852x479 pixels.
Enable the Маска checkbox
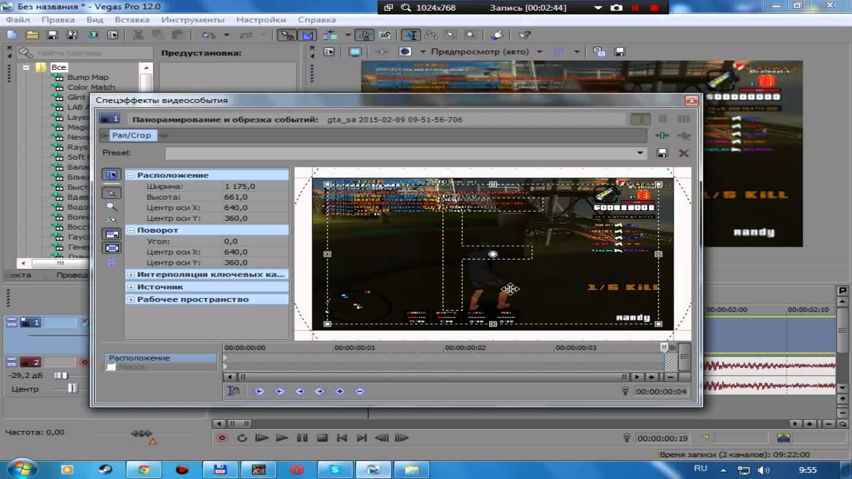[x=111, y=367]
